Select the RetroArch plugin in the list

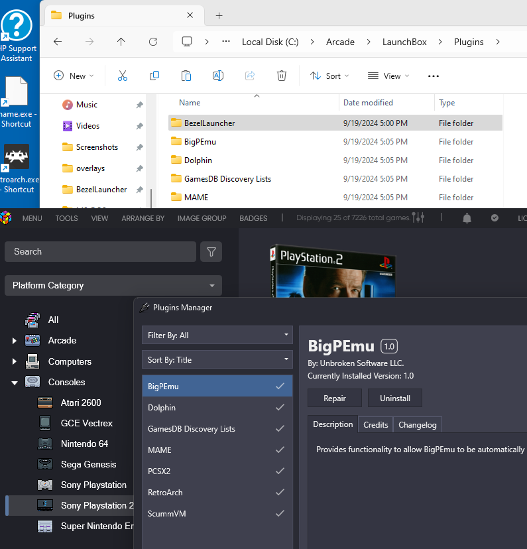[x=217, y=492]
